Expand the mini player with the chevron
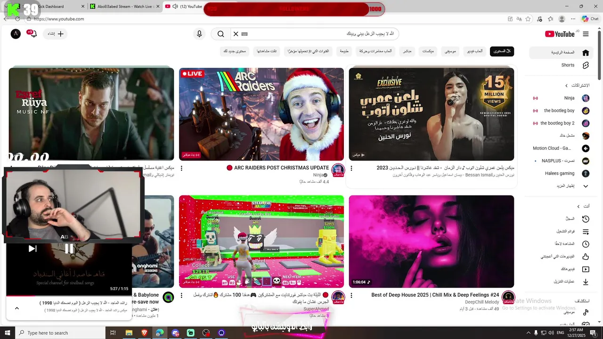This screenshot has height=339, width=603. 17,308
